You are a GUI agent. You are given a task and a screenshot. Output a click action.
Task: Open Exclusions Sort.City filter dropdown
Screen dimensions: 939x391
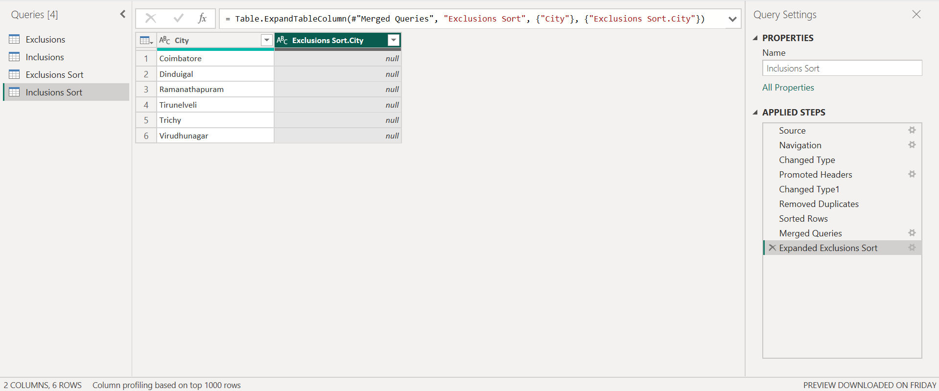(x=394, y=40)
